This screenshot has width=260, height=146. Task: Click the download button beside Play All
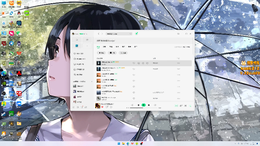click(112, 53)
